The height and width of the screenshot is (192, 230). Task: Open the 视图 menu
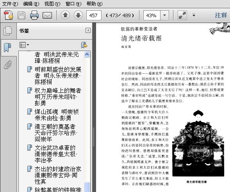click(52, 4)
